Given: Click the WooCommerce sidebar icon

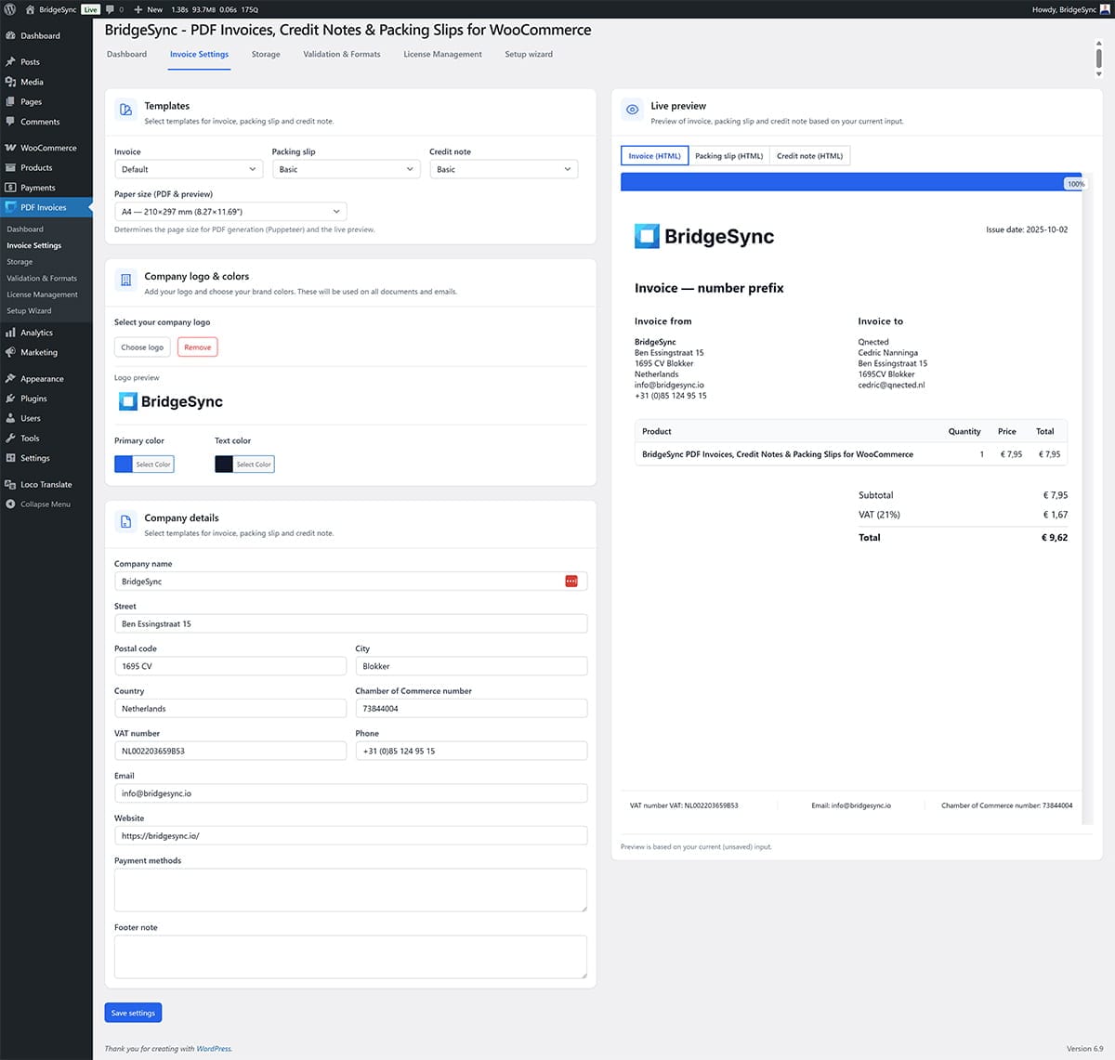Looking at the screenshot, I should (10, 148).
